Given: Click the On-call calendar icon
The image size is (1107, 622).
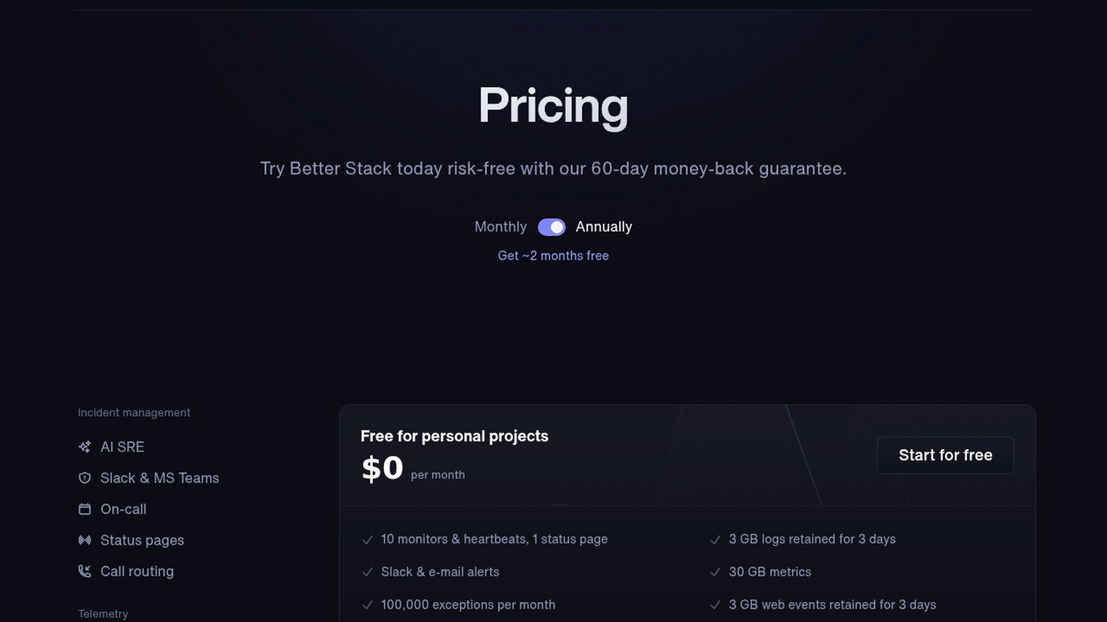Looking at the screenshot, I should click(x=85, y=509).
